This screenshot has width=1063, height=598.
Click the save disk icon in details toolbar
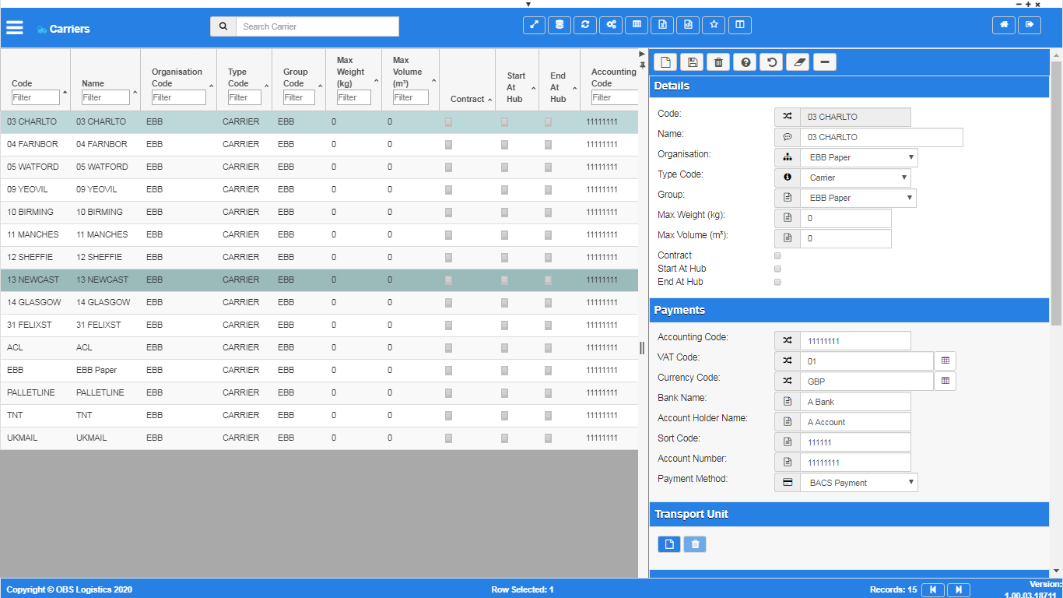(x=692, y=62)
